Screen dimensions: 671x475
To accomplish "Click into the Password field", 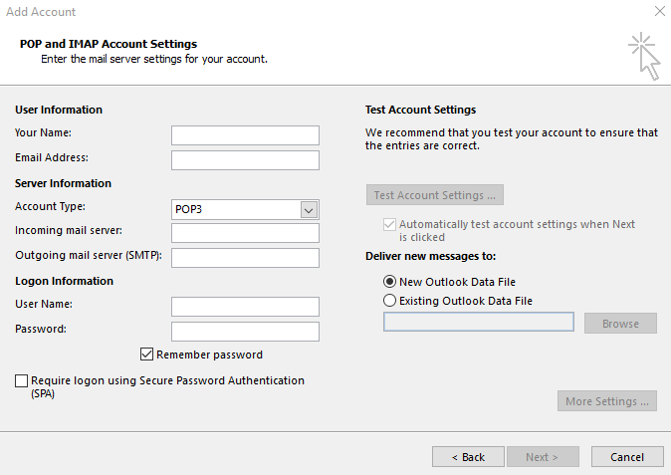I will pyautogui.click(x=245, y=332).
